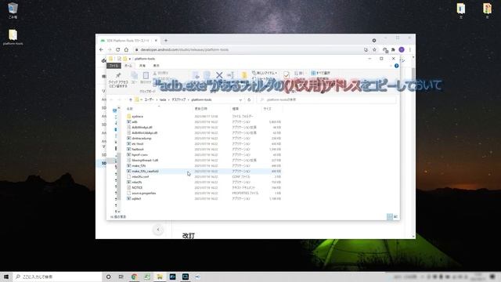Viewport: 501px width, 282px height.
Task: Switch to the Share ribbon tab
Action: 142,66
